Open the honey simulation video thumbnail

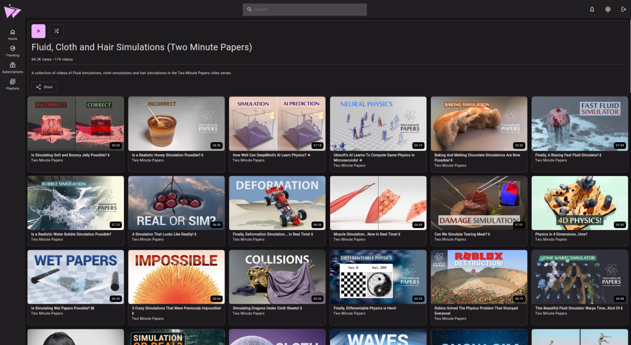(176, 124)
